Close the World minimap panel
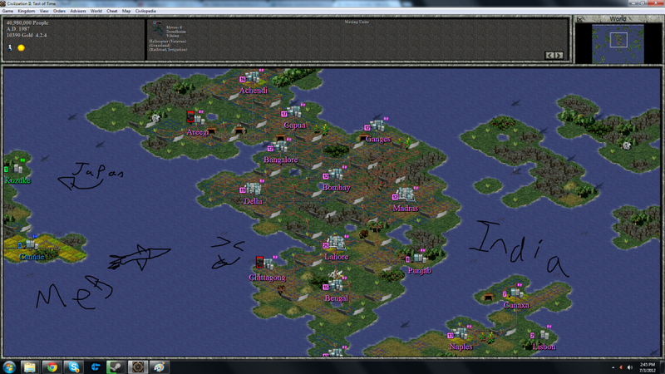Screen dimensions: 665x374 [579, 19]
